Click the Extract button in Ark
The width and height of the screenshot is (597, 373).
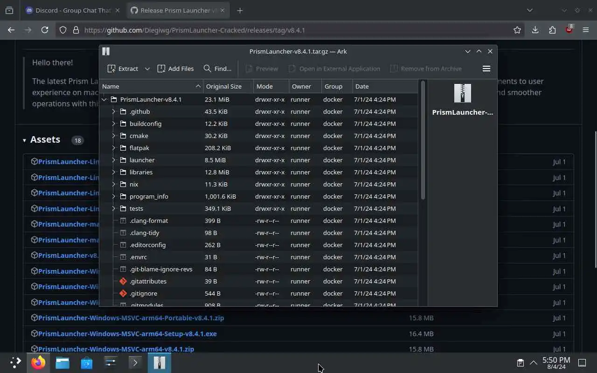click(x=123, y=69)
